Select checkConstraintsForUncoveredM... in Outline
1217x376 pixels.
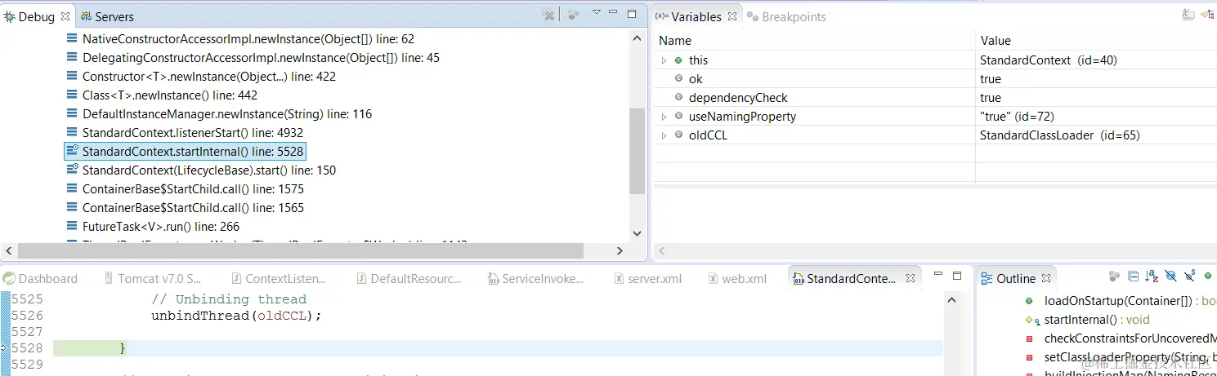pos(1121,338)
